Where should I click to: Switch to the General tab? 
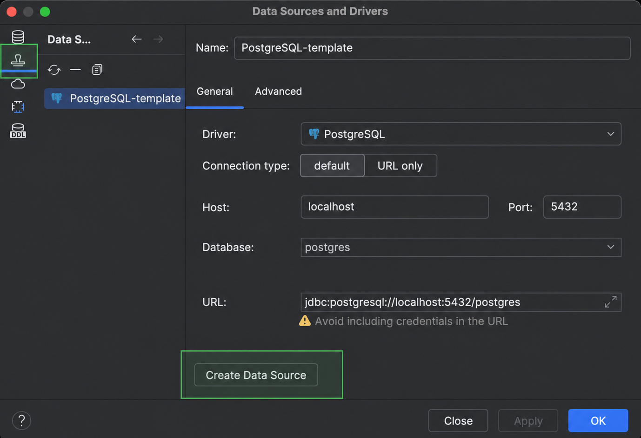pos(214,92)
